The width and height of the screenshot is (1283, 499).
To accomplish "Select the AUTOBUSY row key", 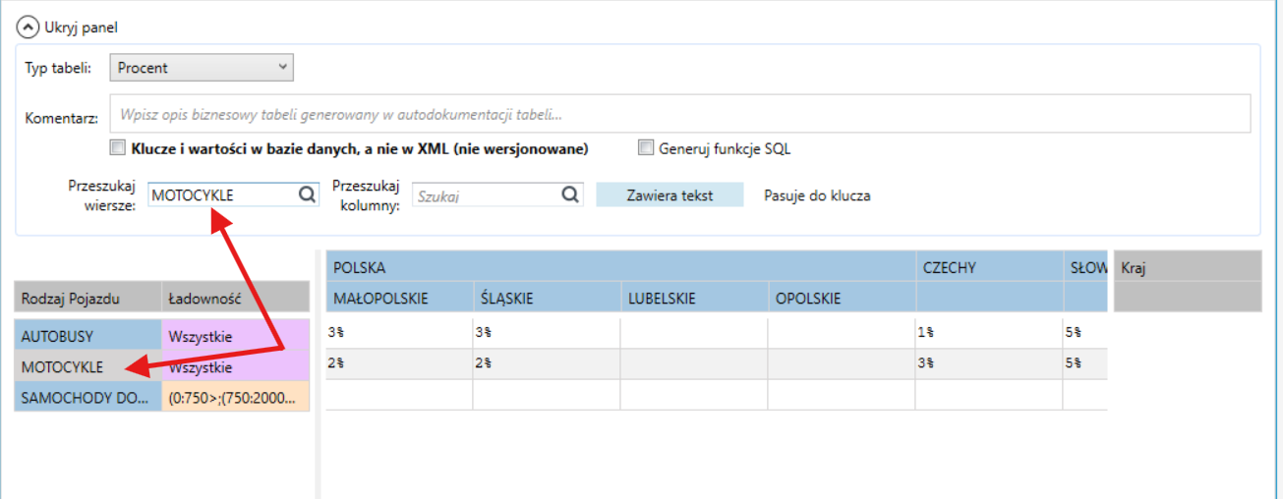I will coord(87,336).
